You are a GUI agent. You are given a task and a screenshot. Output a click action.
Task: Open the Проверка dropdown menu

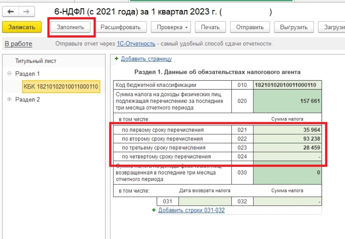(x=171, y=27)
